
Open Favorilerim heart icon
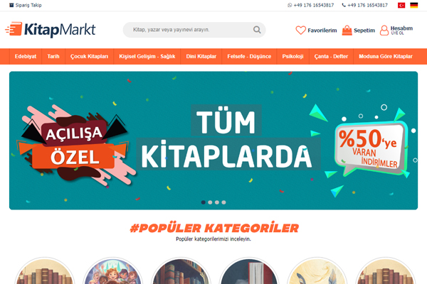[300, 30]
